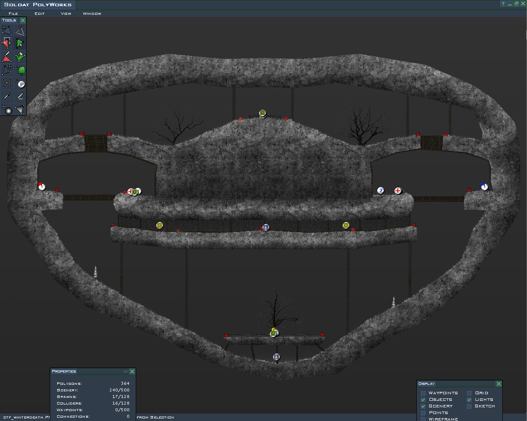Close the Tools panel
527x421 pixels.
point(23,20)
